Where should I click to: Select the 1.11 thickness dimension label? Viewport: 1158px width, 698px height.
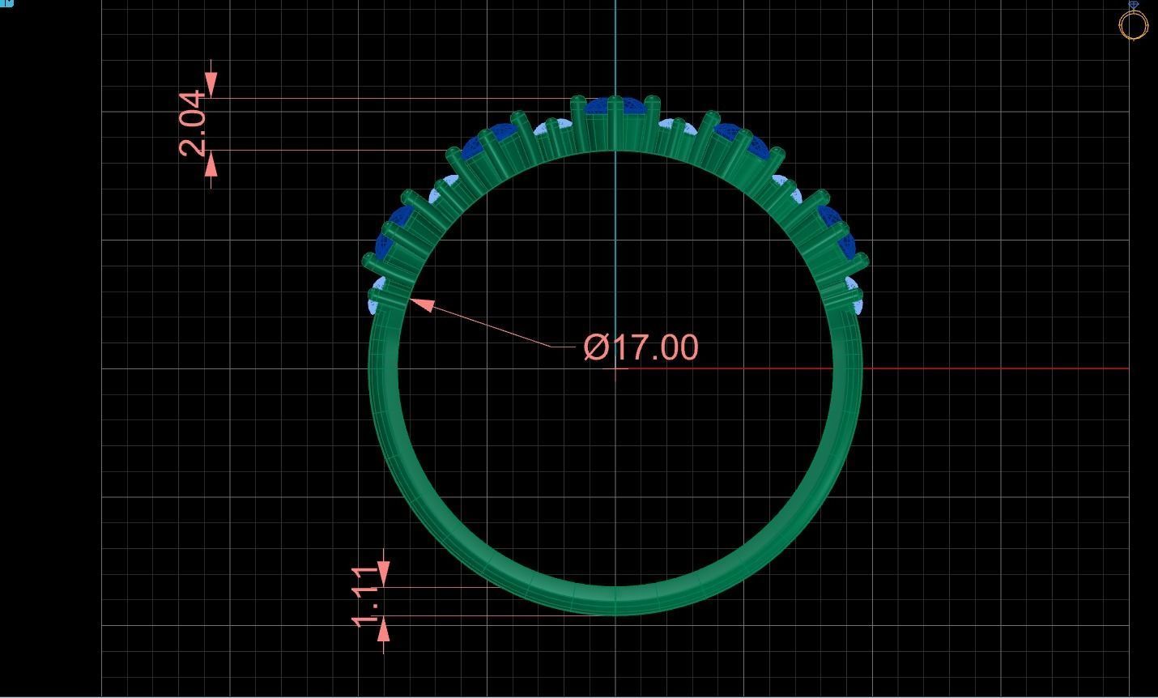tap(365, 598)
